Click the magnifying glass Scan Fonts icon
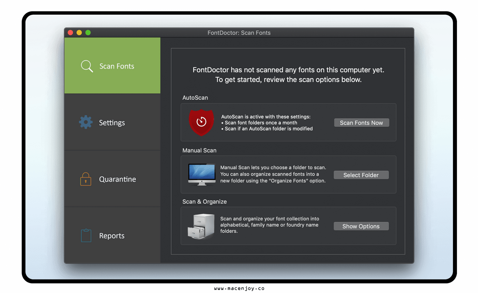 [86, 66]
